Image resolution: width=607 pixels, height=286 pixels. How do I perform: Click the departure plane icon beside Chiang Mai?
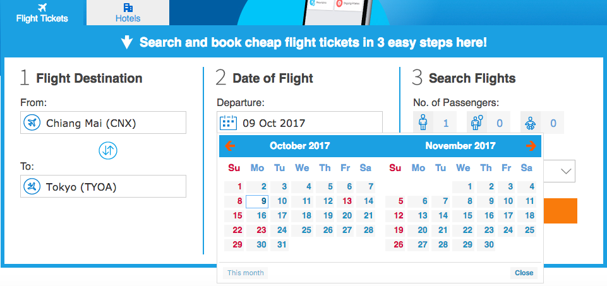tap(32, 123)
